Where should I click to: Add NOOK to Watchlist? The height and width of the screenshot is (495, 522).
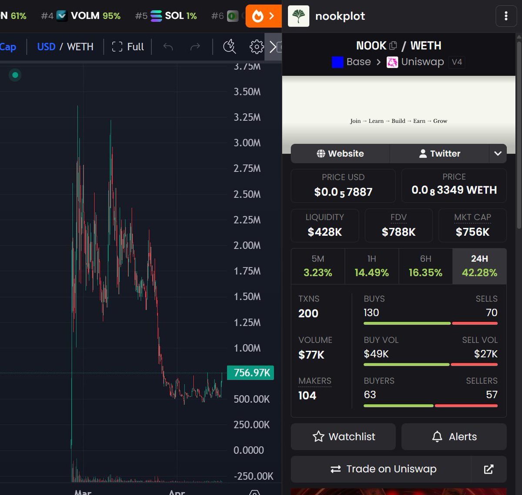343,437
